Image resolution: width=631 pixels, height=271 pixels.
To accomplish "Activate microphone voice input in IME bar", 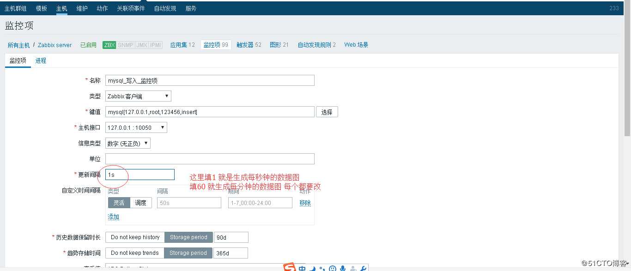I will (343, 268).
